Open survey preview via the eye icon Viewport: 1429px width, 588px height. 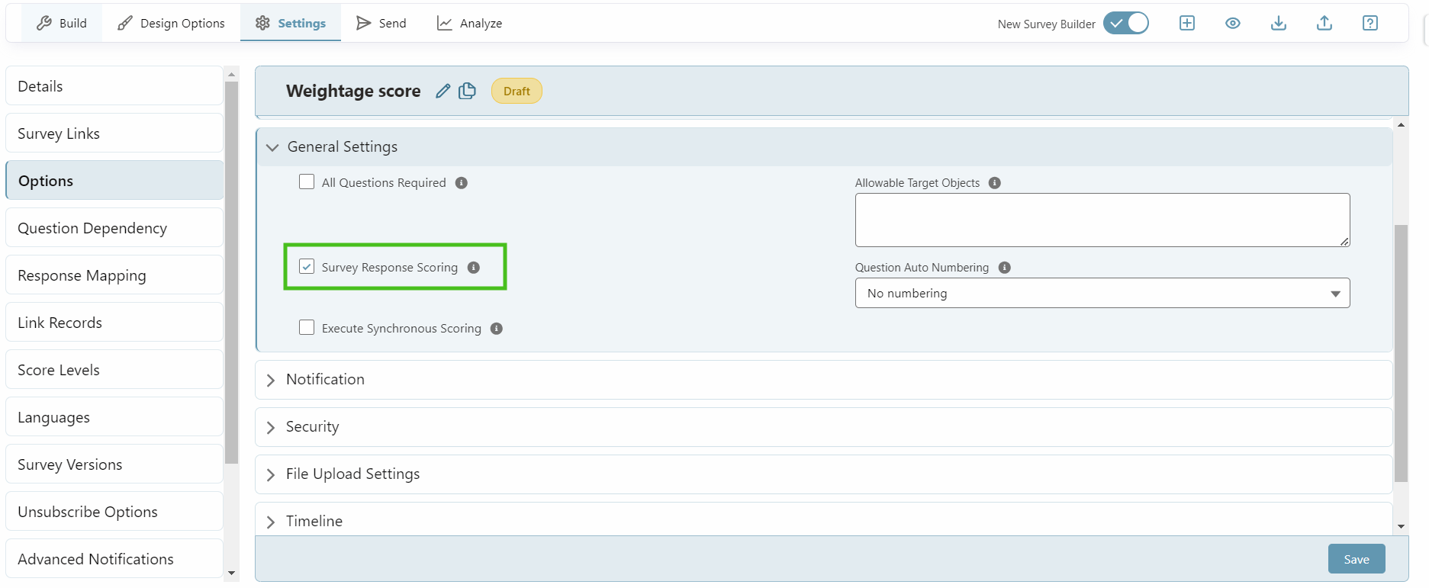[x=1233, y=23]
